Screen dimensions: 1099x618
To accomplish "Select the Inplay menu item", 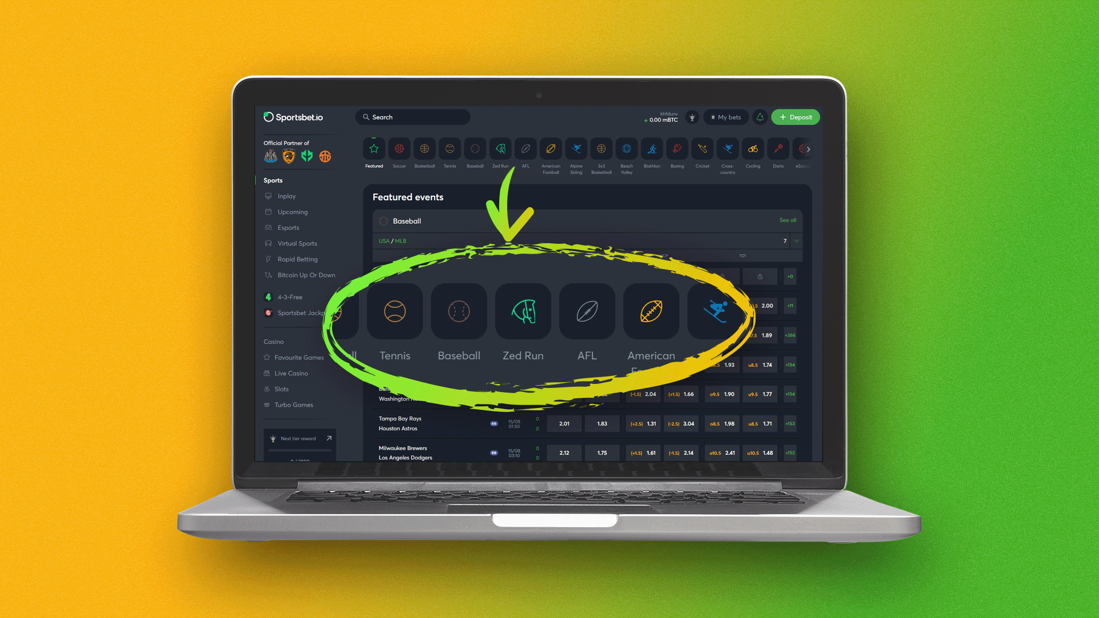I will (285, 196).
